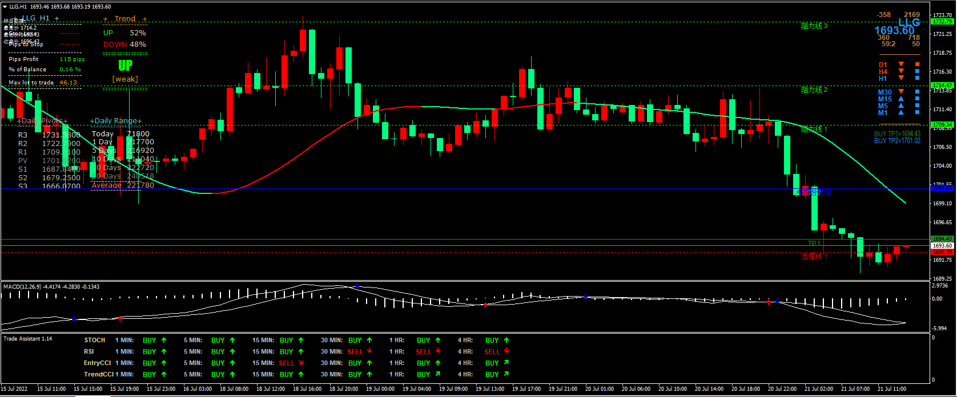This screenshot has height=397, width=957.
Task: Click the 阻力线 3 resistance label
Action: click(x=814, y=26)
